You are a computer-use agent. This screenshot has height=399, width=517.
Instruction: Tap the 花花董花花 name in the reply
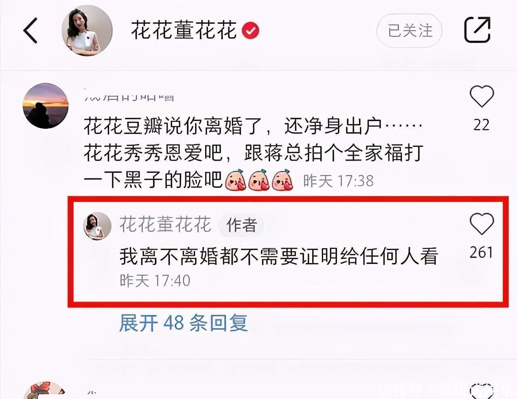165,224
